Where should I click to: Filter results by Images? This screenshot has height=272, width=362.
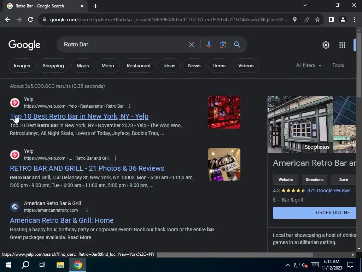coord(22,66)
